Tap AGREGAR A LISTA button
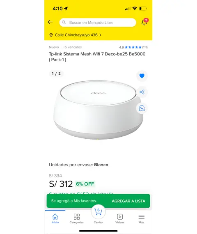197x234 pixels. (x=128, y=201)
